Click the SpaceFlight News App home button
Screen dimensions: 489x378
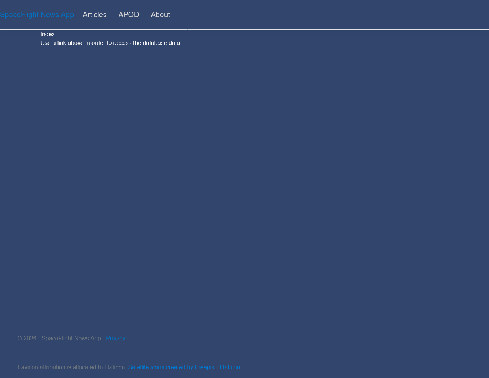click(37, 15)
